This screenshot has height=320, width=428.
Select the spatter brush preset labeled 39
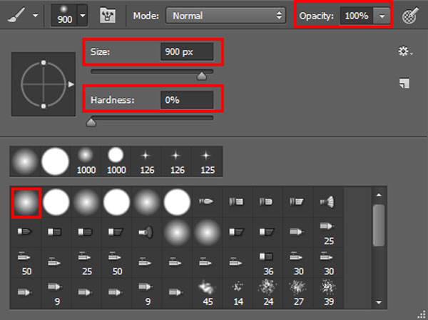(x=328, y=294)
